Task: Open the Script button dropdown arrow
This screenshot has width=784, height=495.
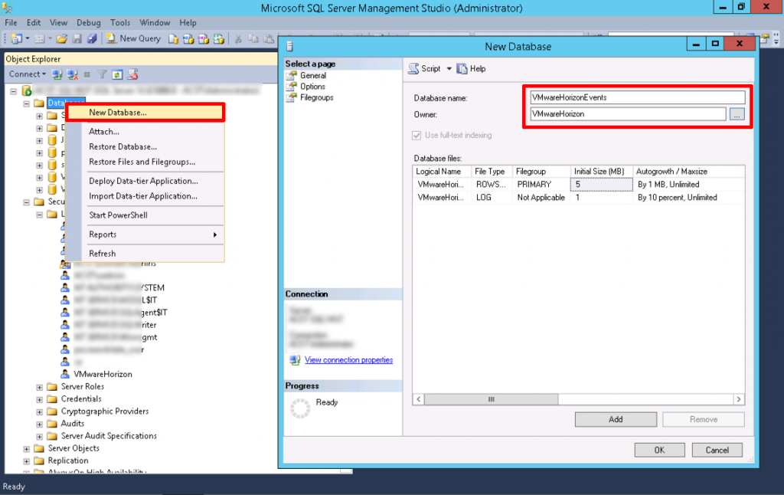Action: 450,68
